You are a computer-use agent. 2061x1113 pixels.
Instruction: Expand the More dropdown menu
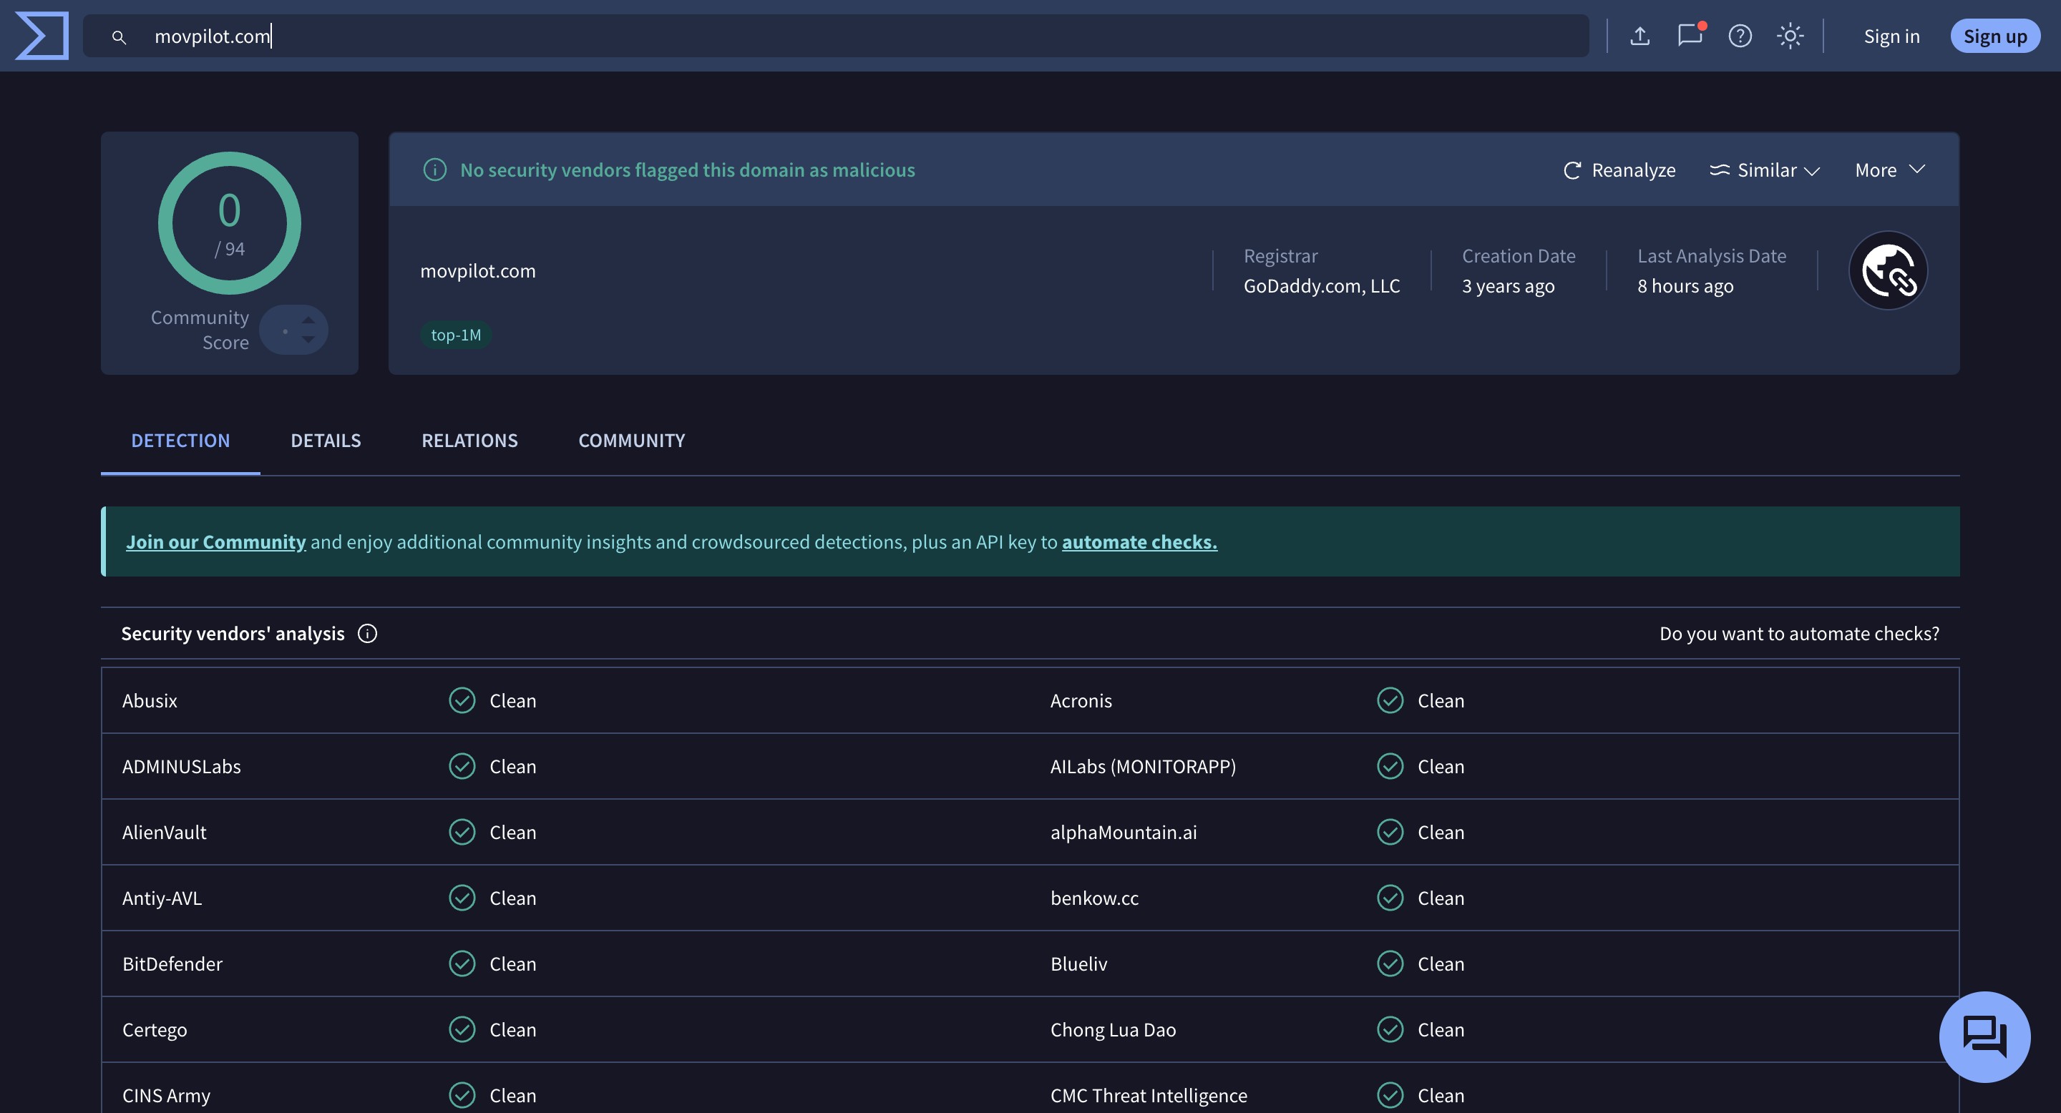(x=1890, y=170)
